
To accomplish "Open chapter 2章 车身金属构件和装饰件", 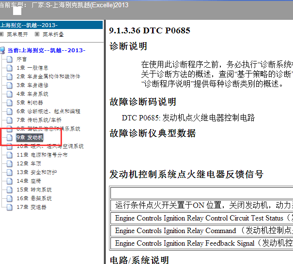I will click(48, 76).
